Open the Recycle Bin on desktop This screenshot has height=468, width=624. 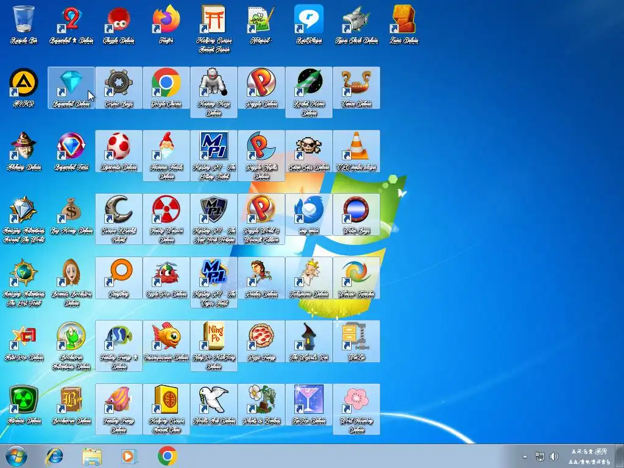click(24, 24)
